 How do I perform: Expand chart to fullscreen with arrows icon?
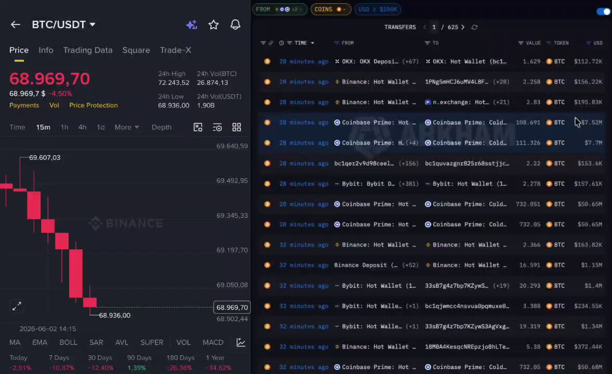[17, 306]
